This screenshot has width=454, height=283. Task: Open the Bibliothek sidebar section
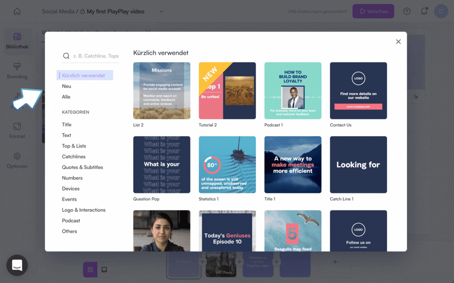coord(17,41)
